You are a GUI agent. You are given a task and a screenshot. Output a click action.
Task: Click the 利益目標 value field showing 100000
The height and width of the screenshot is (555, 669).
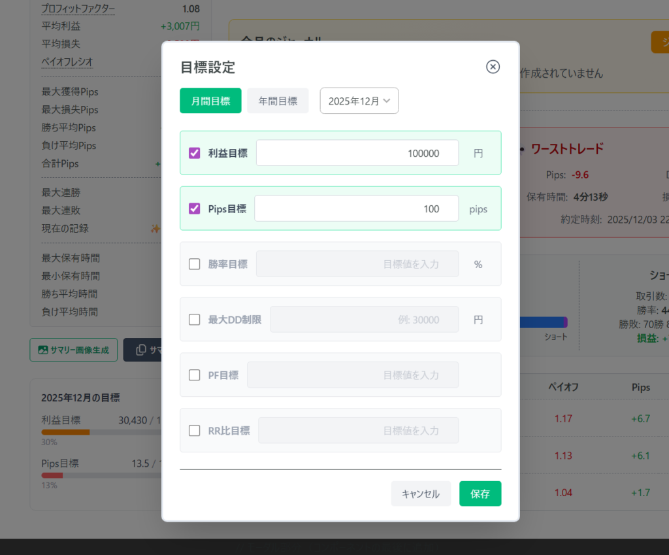coord(357,153)
